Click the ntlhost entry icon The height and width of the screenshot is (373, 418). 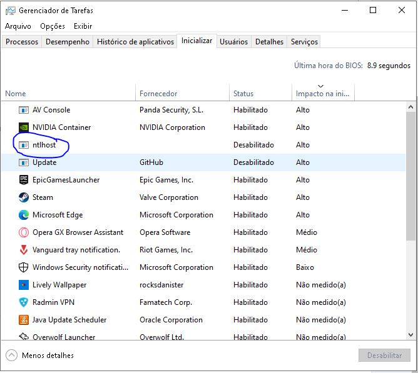(x=24, y=145)
